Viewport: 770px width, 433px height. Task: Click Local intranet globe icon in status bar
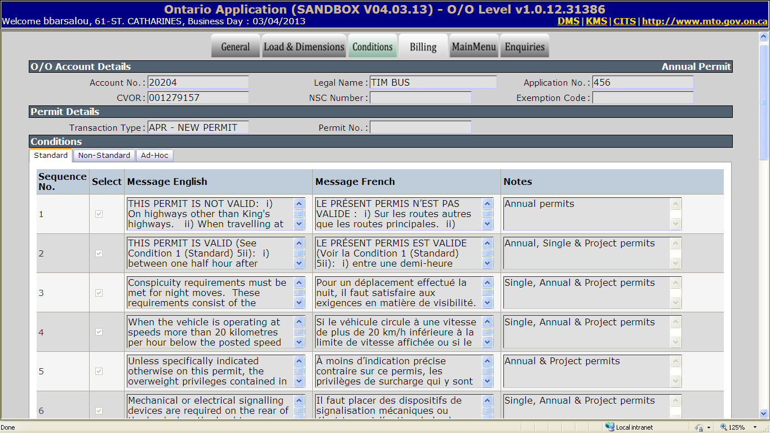click(609, 427)
